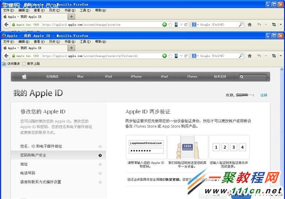
Task: Click search field in Apple navigation bar
Action: (253, 77)
